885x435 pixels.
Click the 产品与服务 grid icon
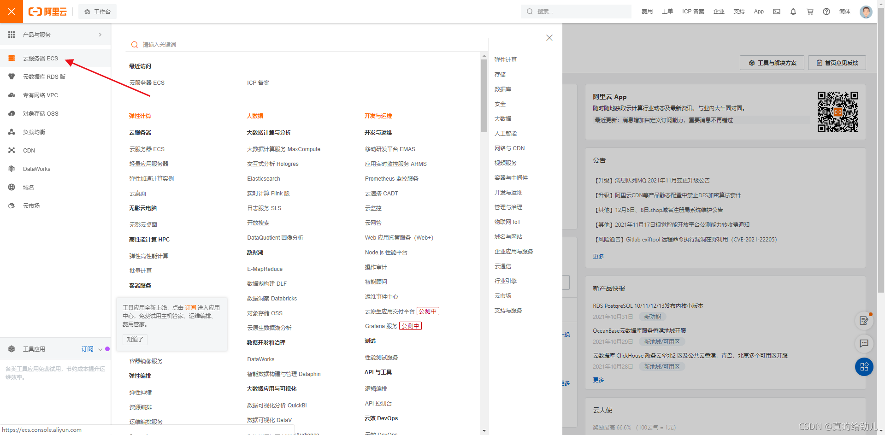12,35
